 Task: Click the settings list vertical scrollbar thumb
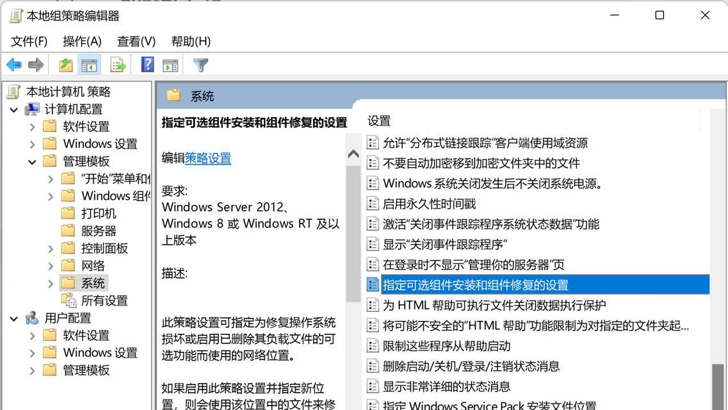718,387
